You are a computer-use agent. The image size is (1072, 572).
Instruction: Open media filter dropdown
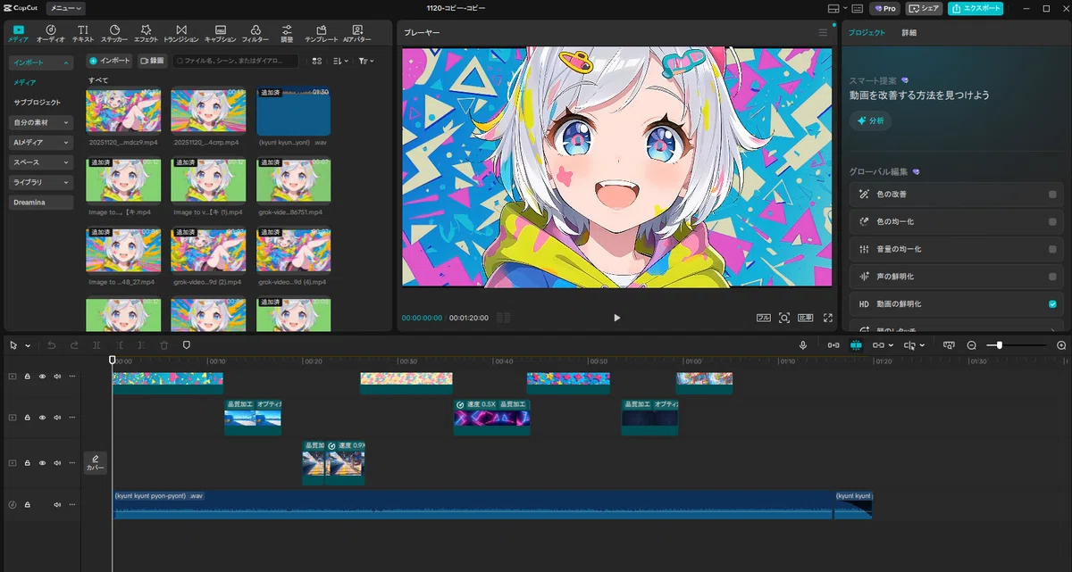366,61
